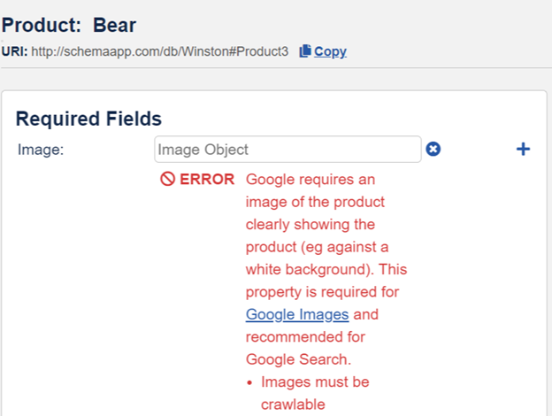
Task: Click the copy icon beside the URI
Action: pyautogui.click(x=305, y=51)
